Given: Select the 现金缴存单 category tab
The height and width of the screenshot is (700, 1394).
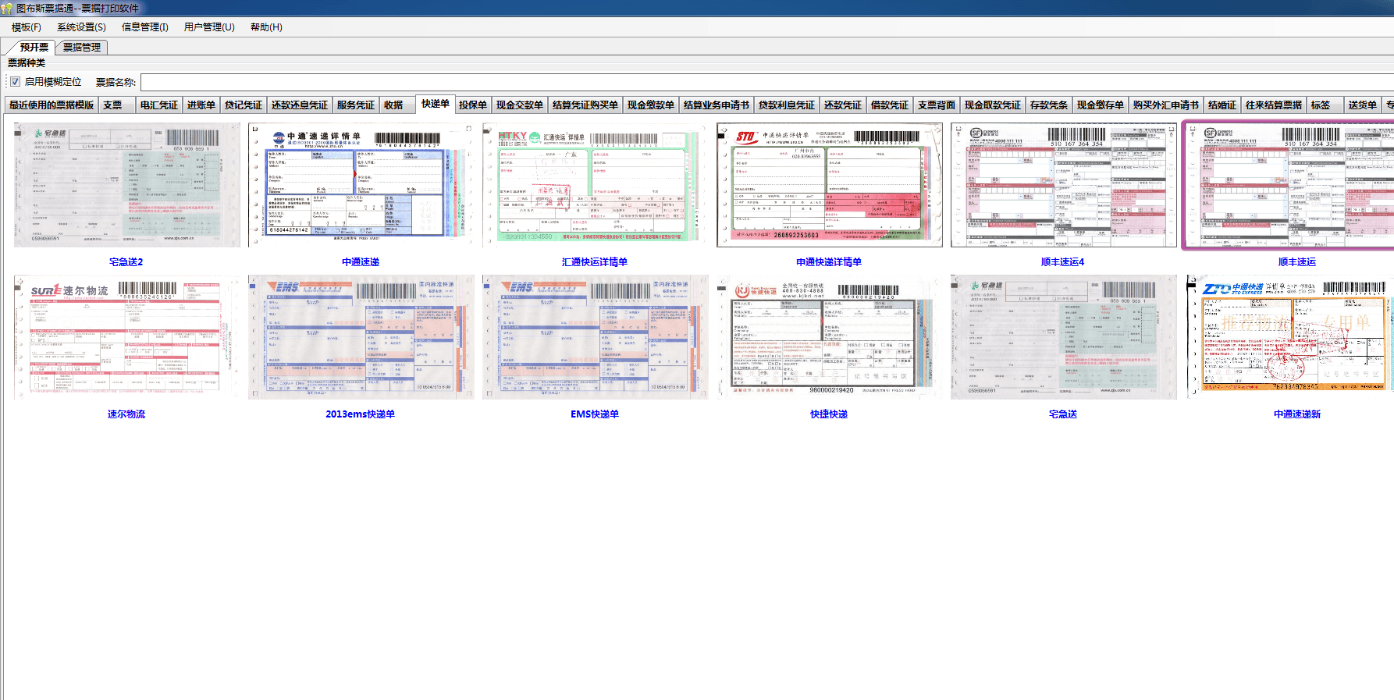Looking at the screenshot, I should click(x=1101, y=105).
